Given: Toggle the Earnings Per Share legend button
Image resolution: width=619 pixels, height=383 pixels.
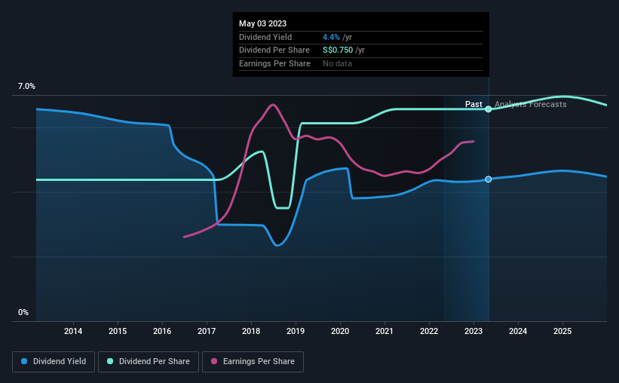Looking at the screenshot, I should tap(253, 362).
